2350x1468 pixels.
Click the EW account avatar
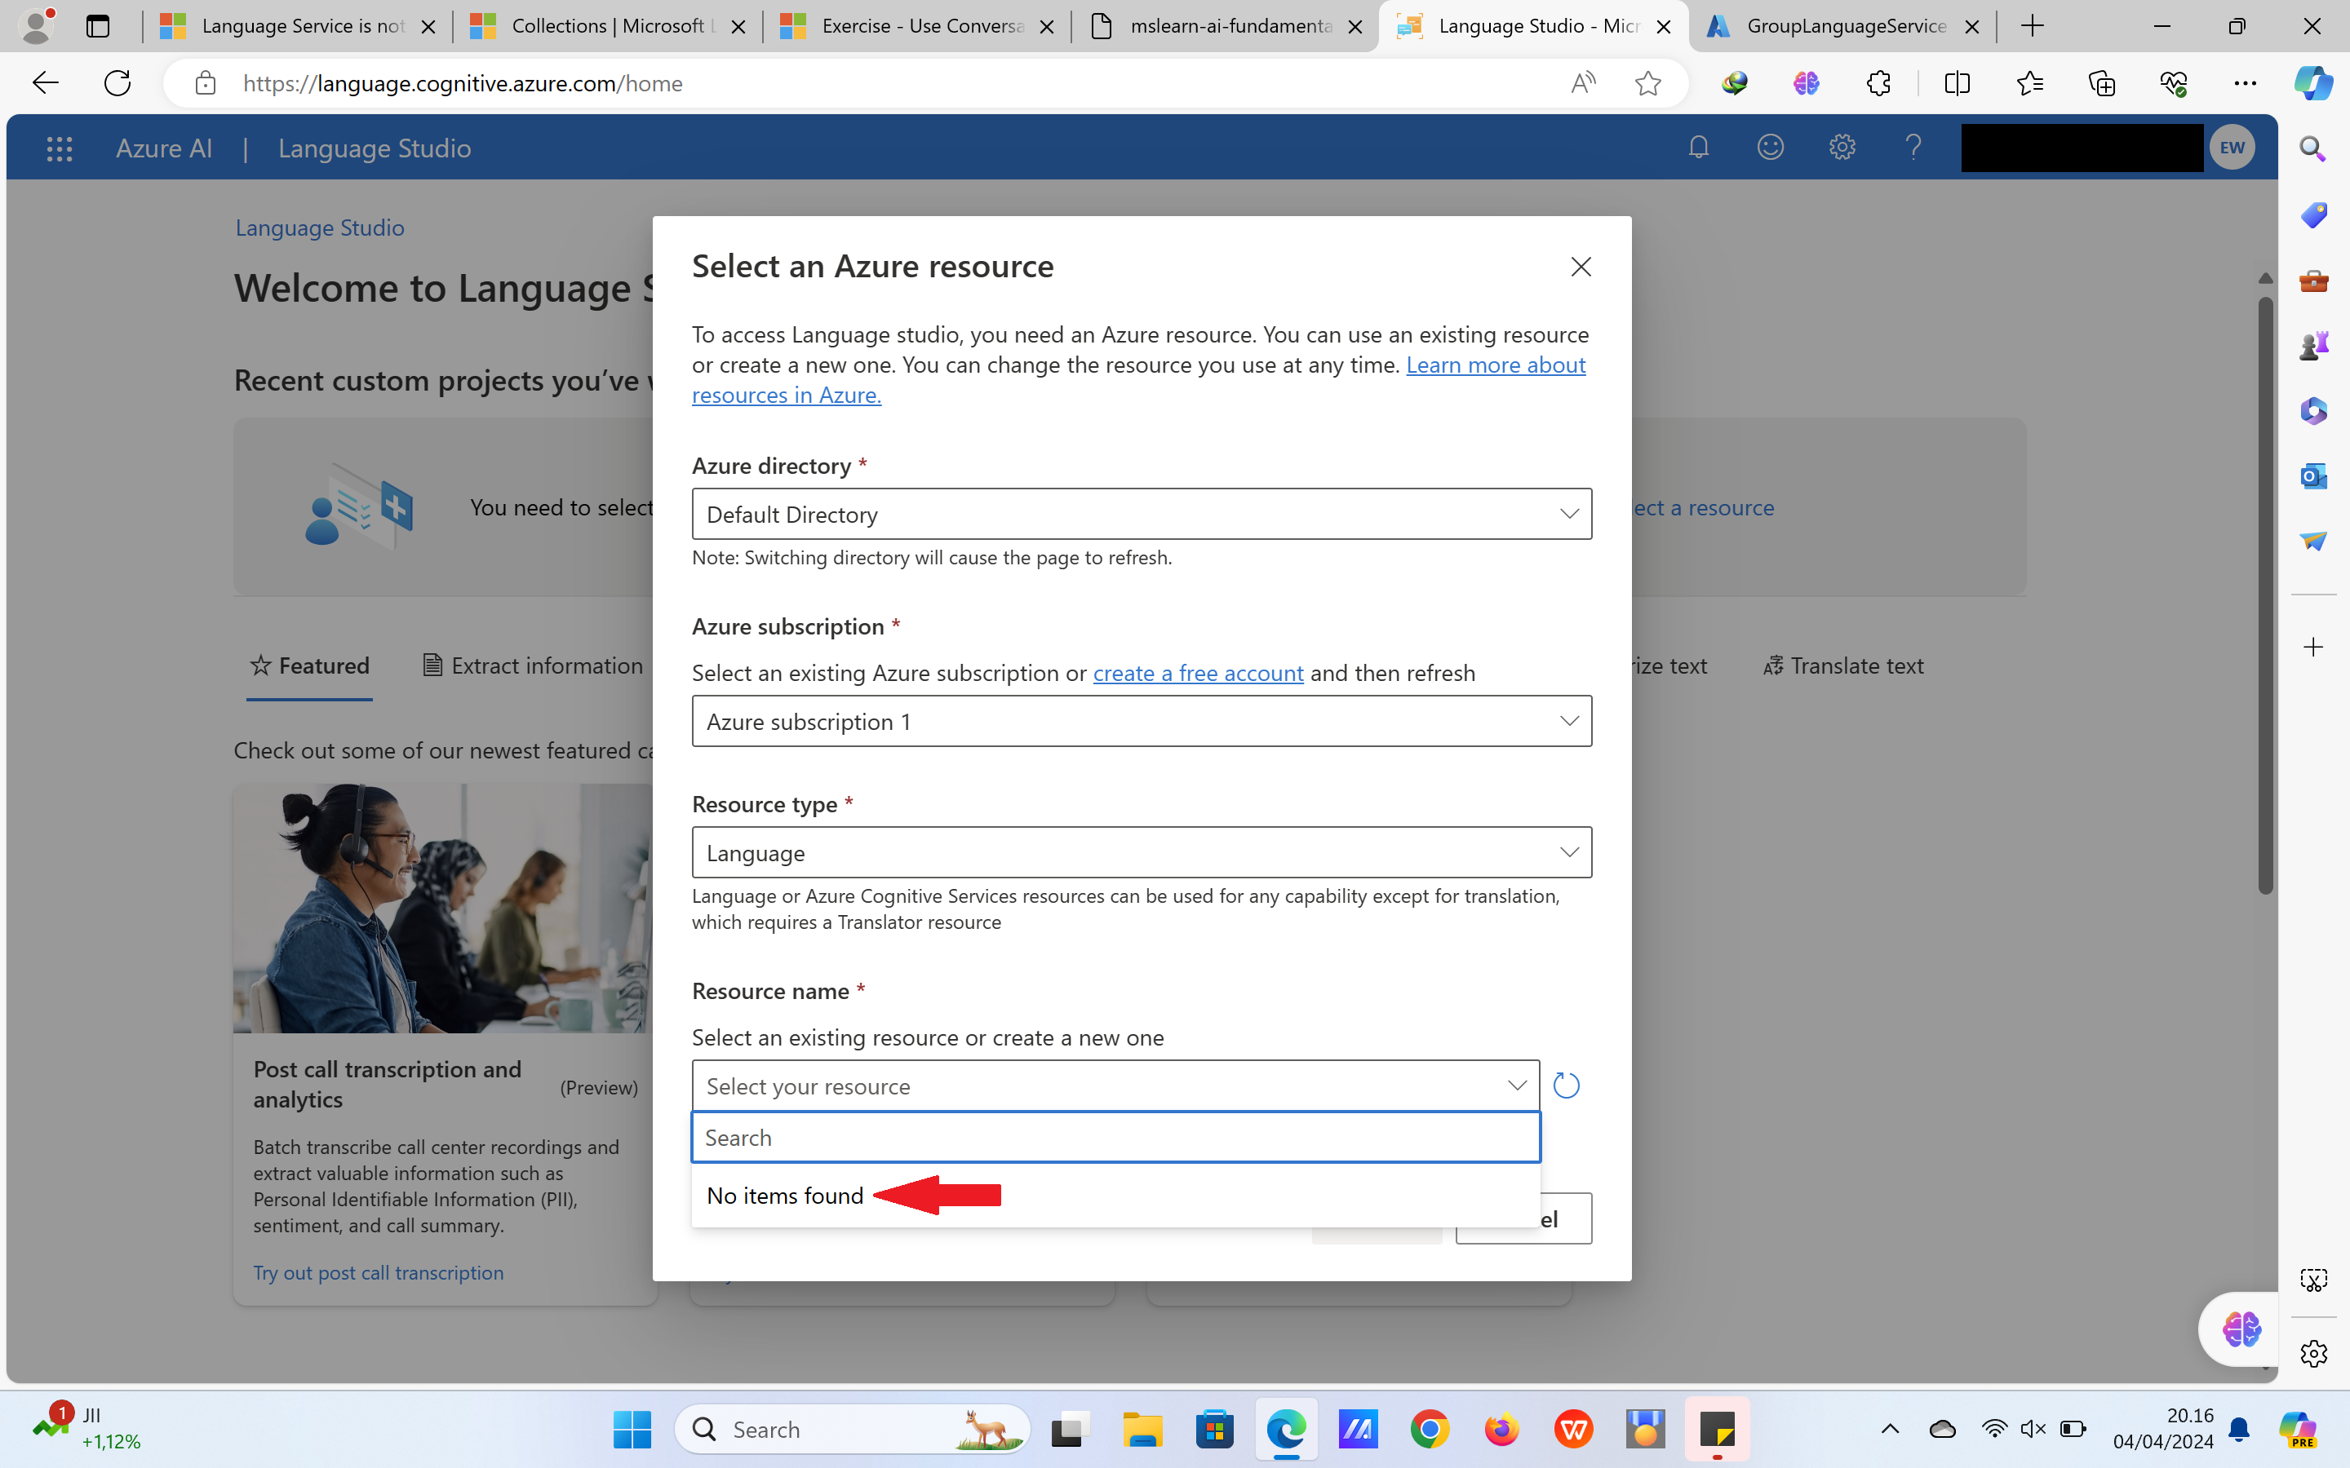click(2232, 148)
